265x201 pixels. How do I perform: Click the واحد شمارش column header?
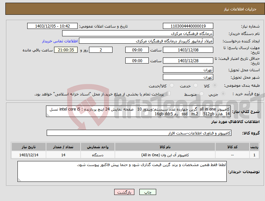pos(98,147)
